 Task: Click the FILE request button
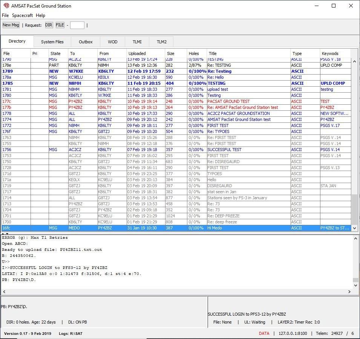pos(60,25)
